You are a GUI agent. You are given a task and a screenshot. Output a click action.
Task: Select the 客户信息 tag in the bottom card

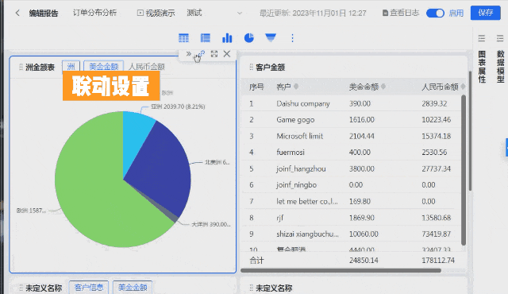(89, 287)
